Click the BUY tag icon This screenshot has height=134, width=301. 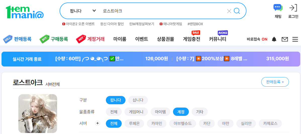44,39
